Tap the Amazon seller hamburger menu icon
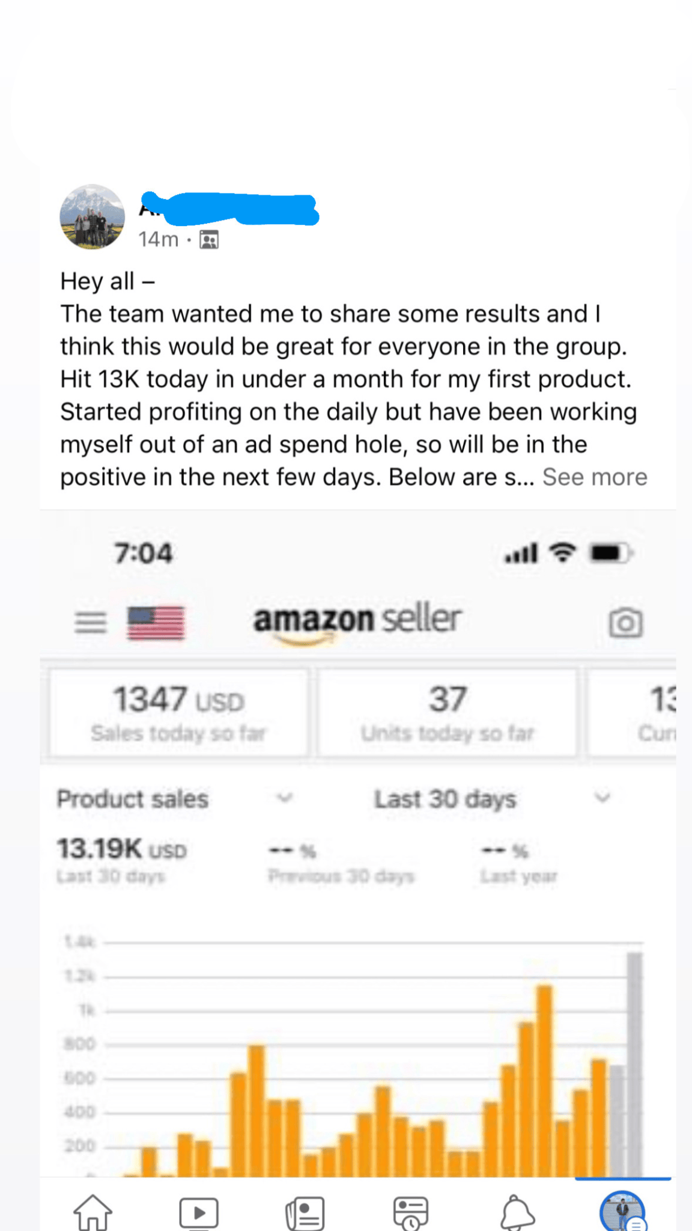This screenshot has width=692, height=1231. (91, 623)
